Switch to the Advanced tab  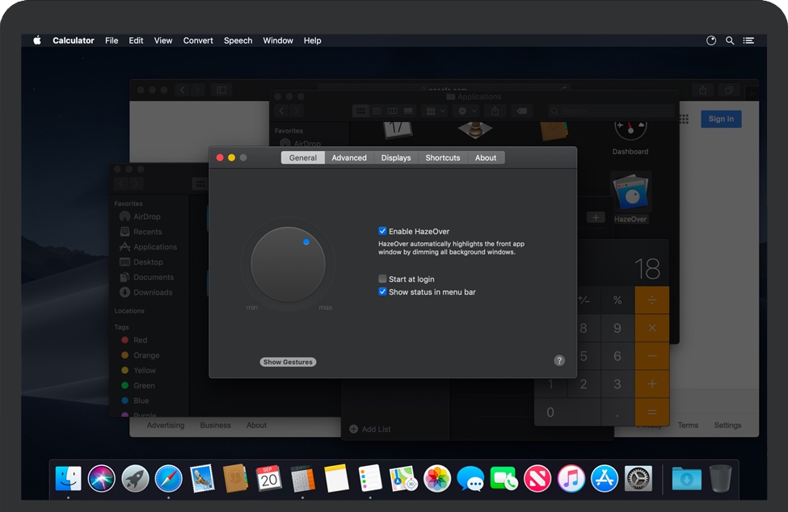(x=349, y=157)
